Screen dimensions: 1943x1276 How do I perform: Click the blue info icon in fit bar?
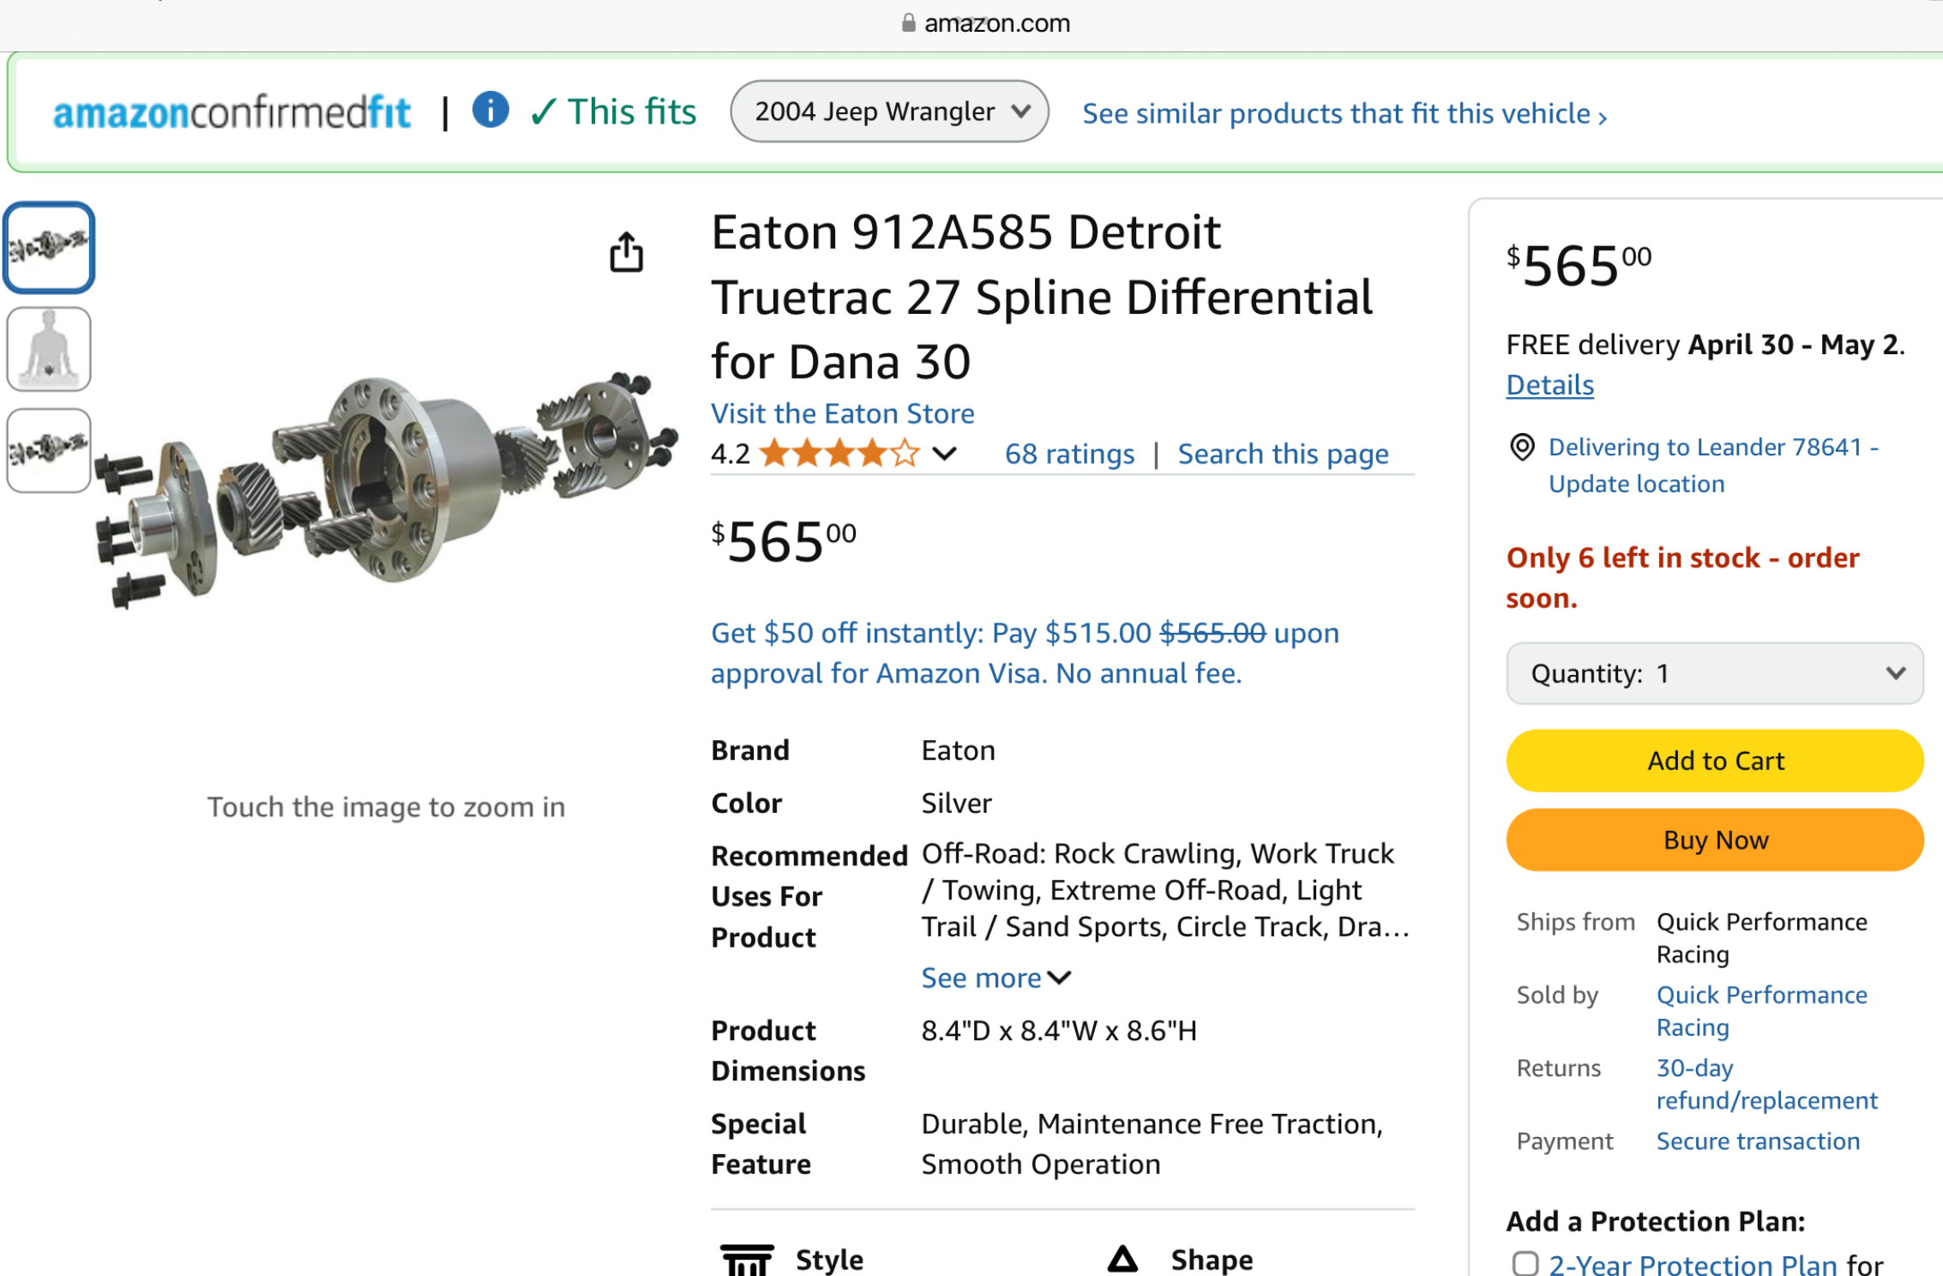[x=490, y=111]
